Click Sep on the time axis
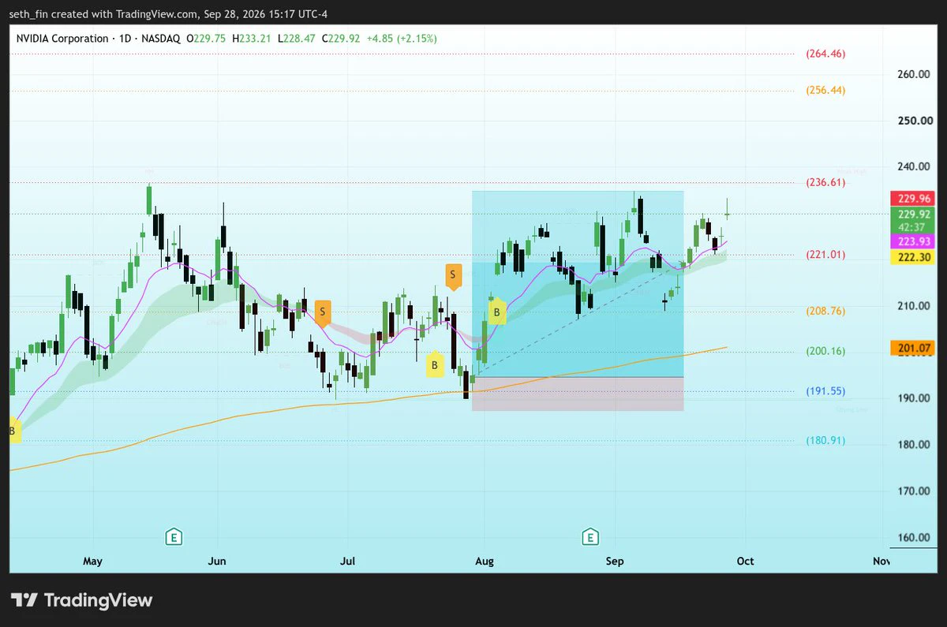947x627 pixels. coord(615,562)
